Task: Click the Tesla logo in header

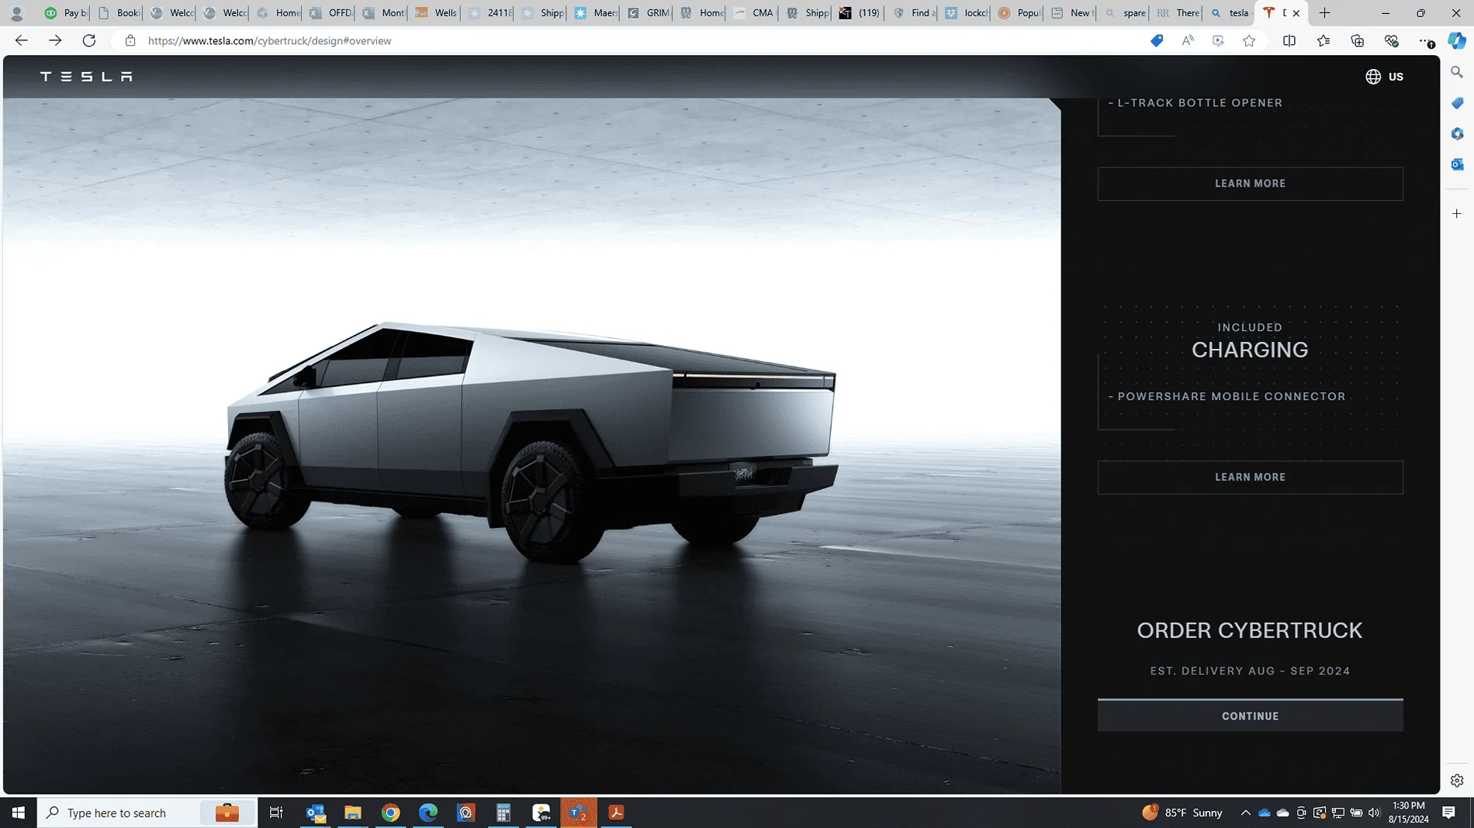Action: (86, 76)
